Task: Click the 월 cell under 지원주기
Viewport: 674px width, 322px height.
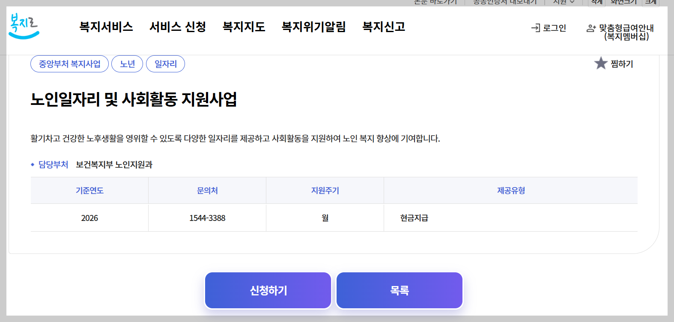Action: (x=325, y=218)
